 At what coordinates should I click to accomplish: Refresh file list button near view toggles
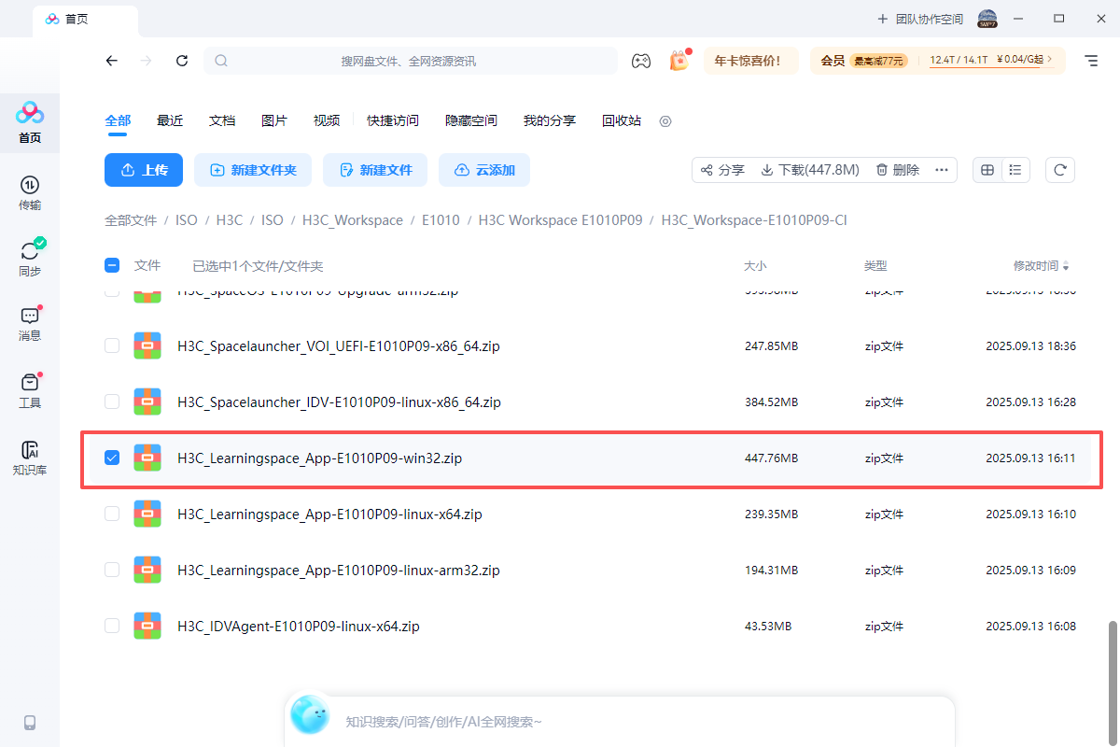1060,170
